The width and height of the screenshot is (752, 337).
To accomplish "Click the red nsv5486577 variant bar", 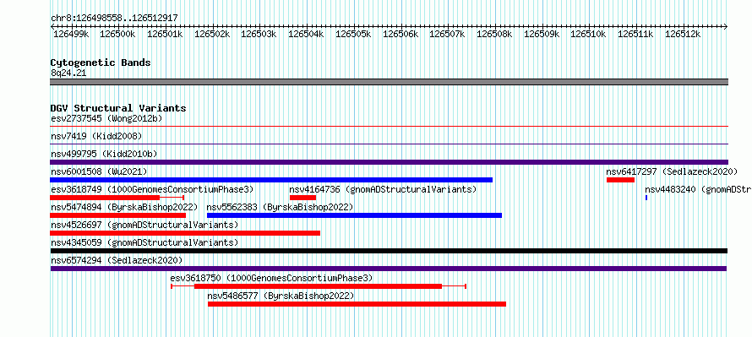I will [357, 304].
